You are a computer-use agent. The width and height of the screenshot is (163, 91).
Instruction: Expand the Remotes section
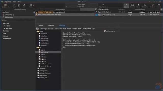(6, 31)
